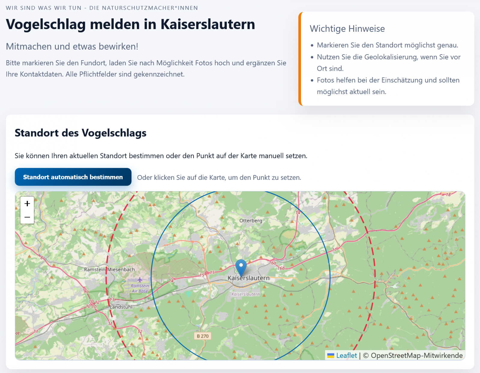Click hint 'Fotos helfen bei der Einschätzung'

388,86
